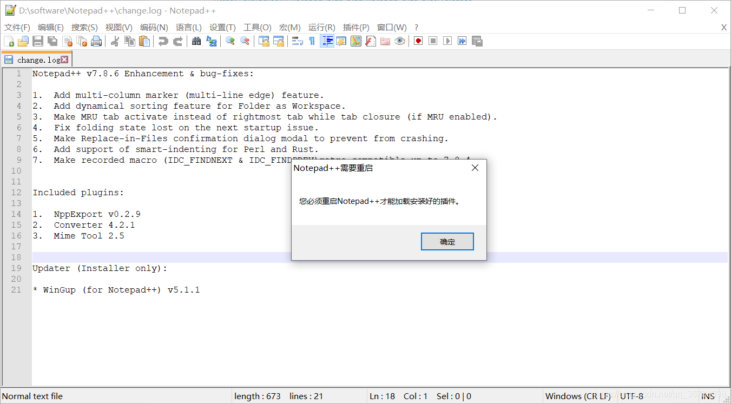Open the 插件(P) menu
The width and height of the screenshot is (731, 404).
pos(356,28)
